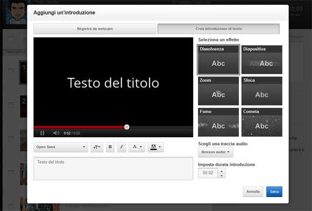The width and height of the screenshot is (312, 211).
Task: Choose the Zoom text effect
Action: 218,91
